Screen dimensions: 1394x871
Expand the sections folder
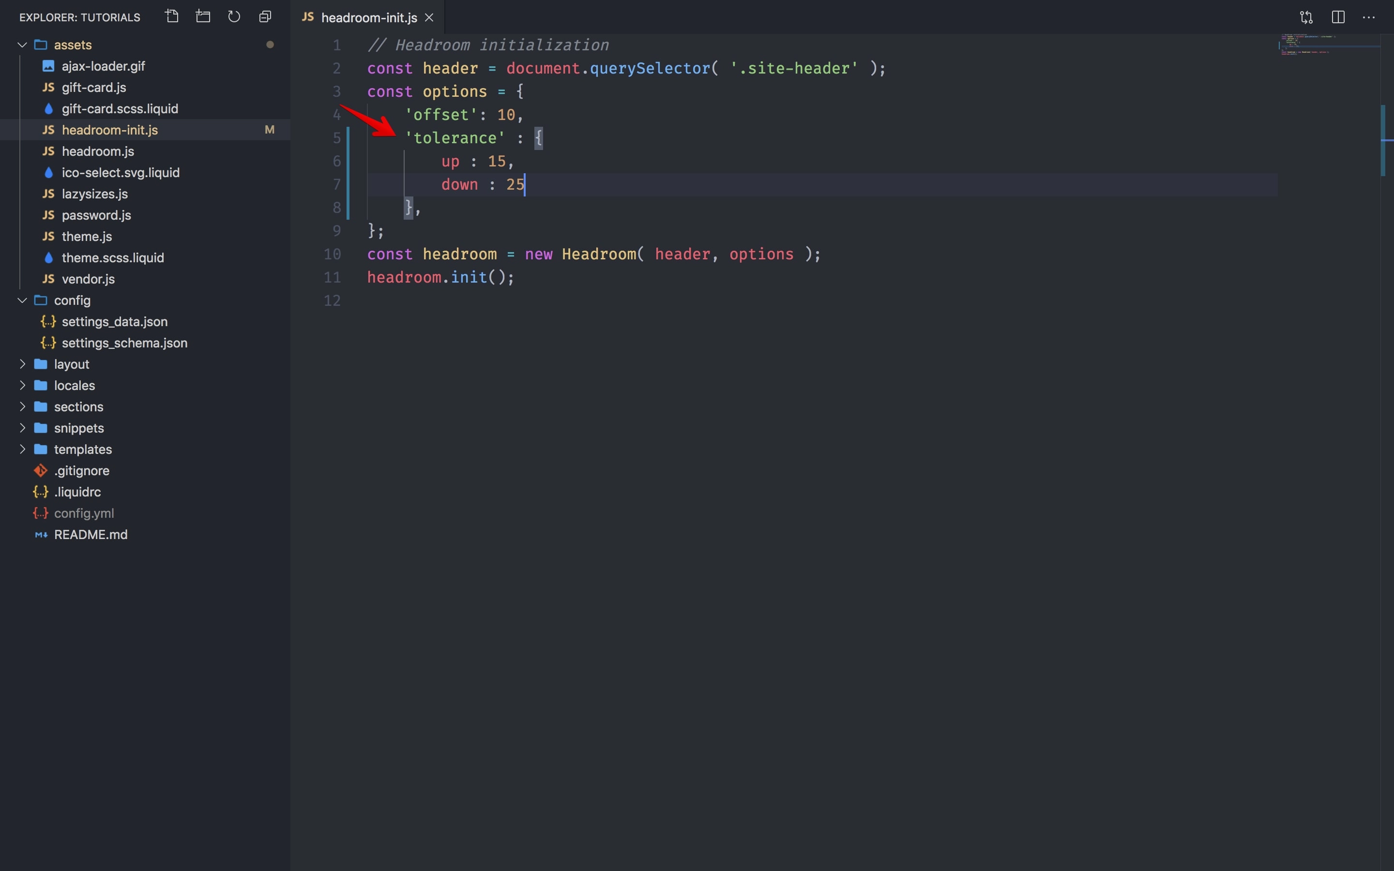22,406
